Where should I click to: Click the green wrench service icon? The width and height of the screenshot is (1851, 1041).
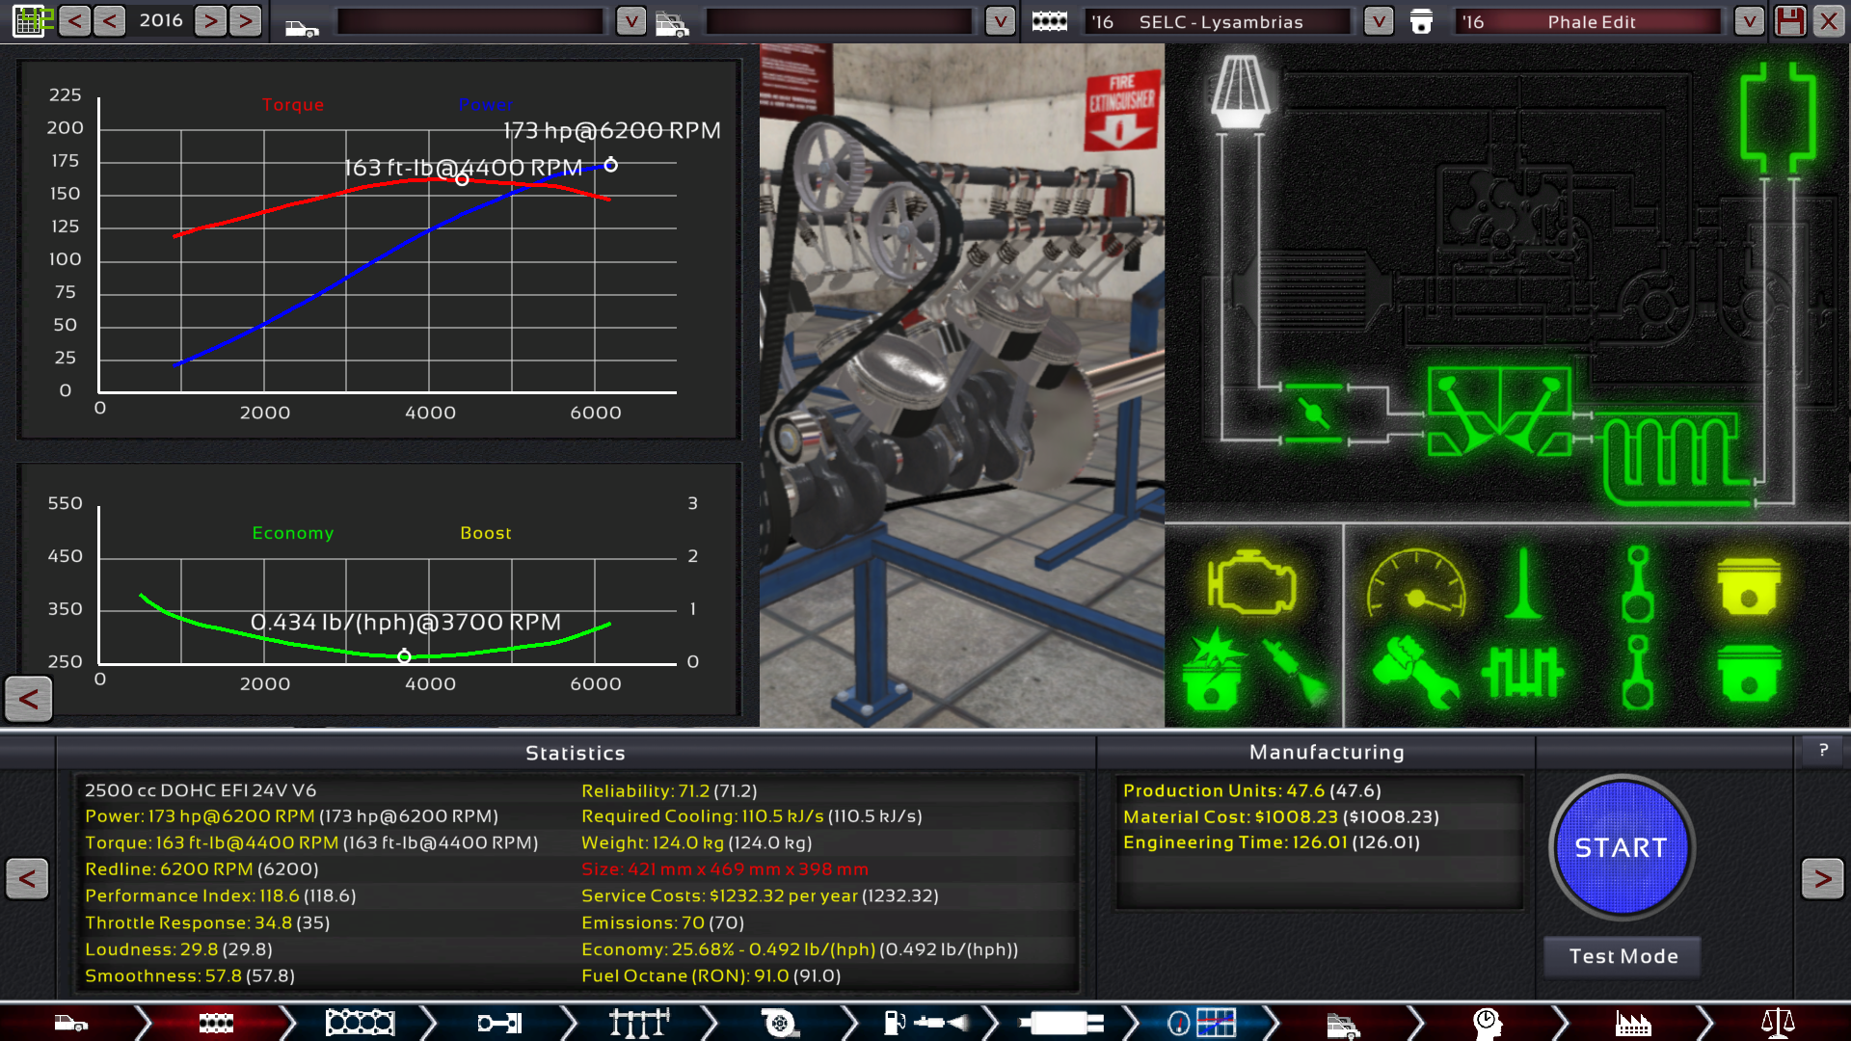coord(1414,672)
